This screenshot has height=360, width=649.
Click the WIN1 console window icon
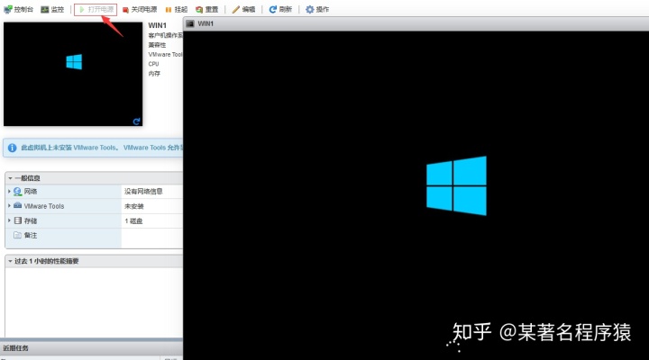(190, 23)
